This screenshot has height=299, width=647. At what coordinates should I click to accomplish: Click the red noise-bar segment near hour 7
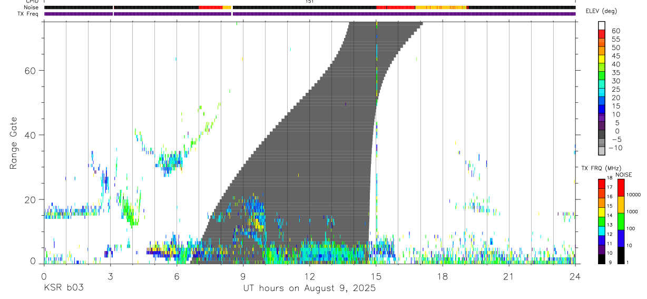(x=210, y=7)
